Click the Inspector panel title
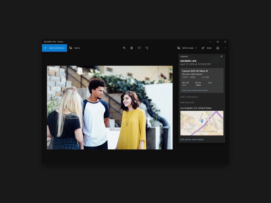Screen dimensions: 271x203 pyautogui.click(x=184, y=57)
